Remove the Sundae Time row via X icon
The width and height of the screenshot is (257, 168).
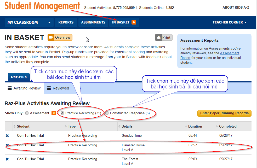7,136
